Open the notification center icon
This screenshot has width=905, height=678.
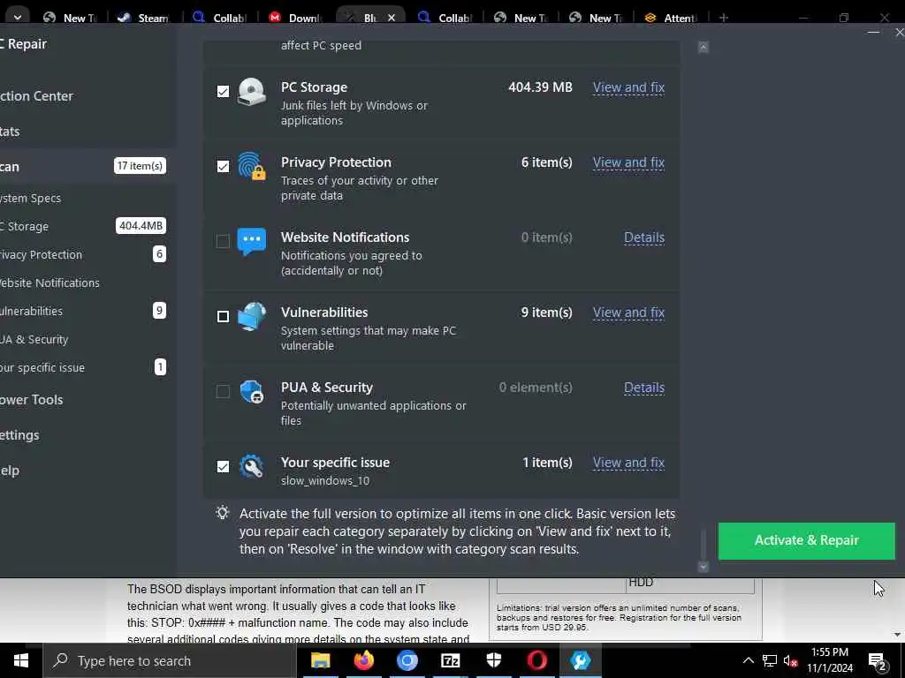pyautogui.click(x=878, y=661)
